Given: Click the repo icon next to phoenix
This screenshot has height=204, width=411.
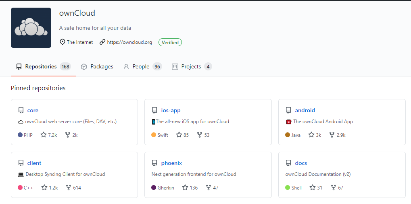Looking at the screenshot, I should pos(154,163).
